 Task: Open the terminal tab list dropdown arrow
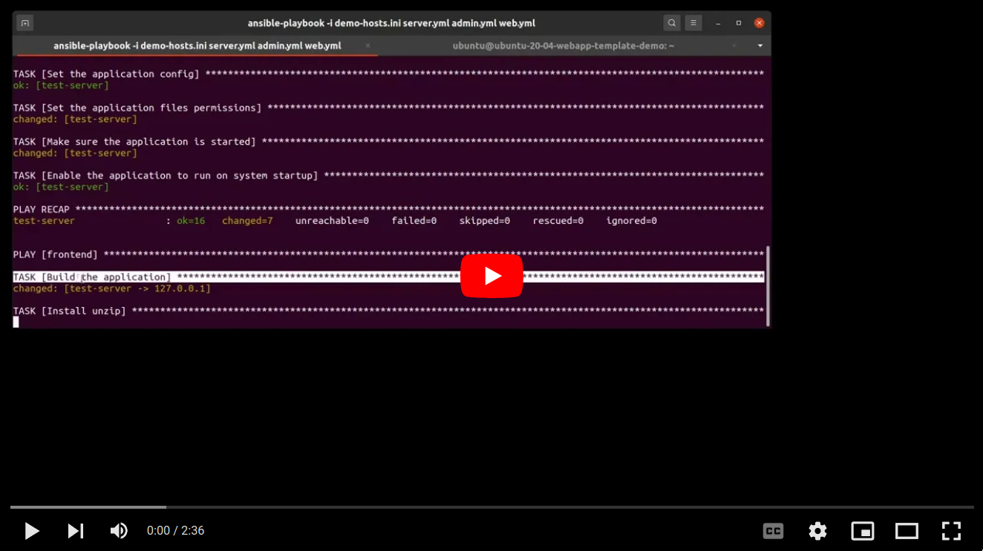pos(760,46)
